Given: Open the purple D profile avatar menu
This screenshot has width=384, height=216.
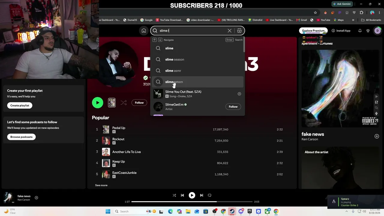Looking at the screenshot, I should [378, 31].
